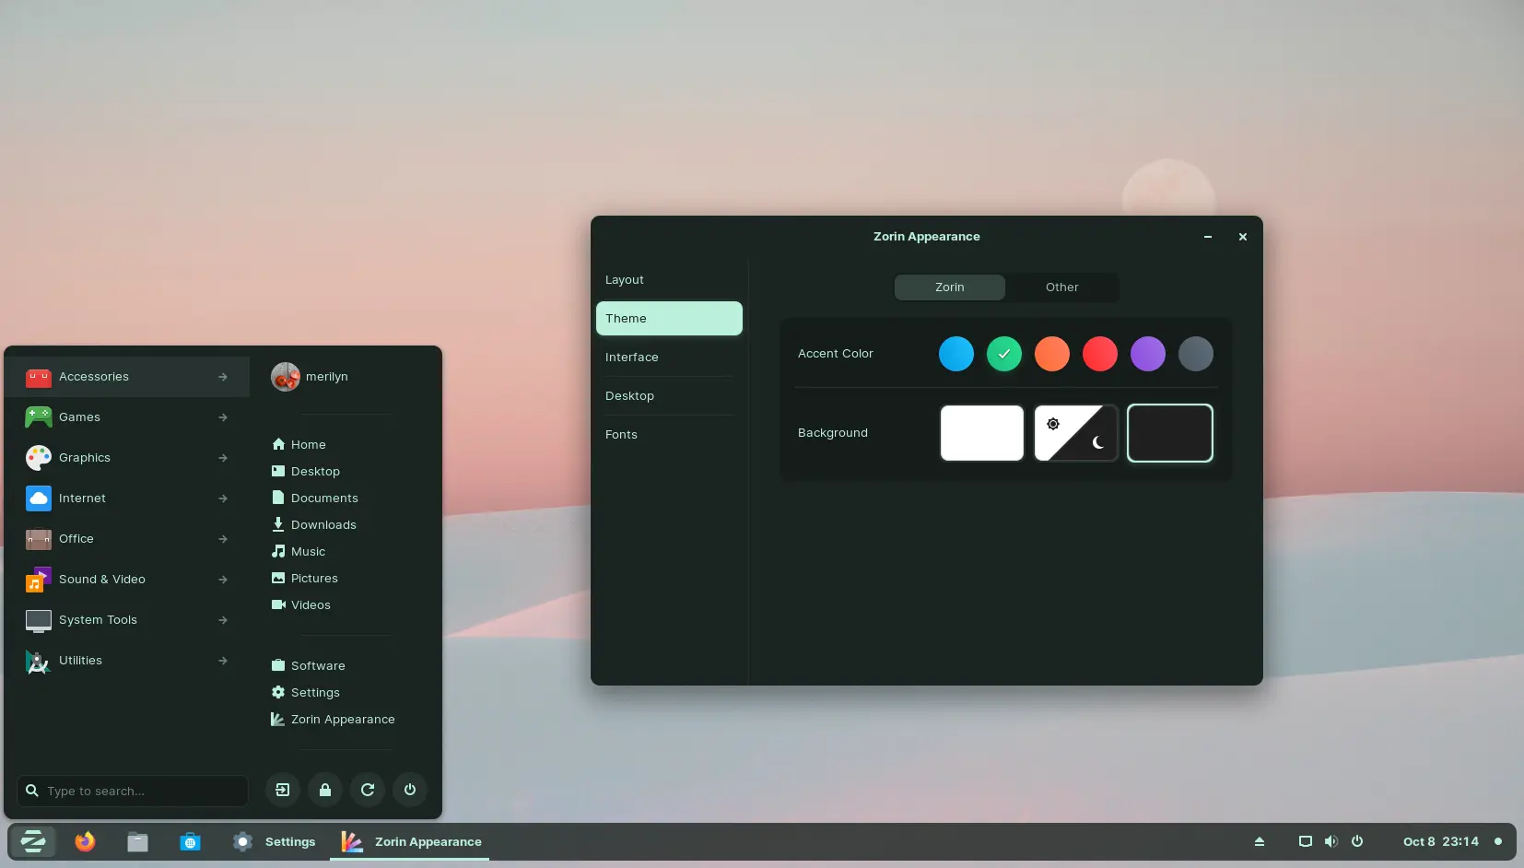Expand the System Tools category

127,620
